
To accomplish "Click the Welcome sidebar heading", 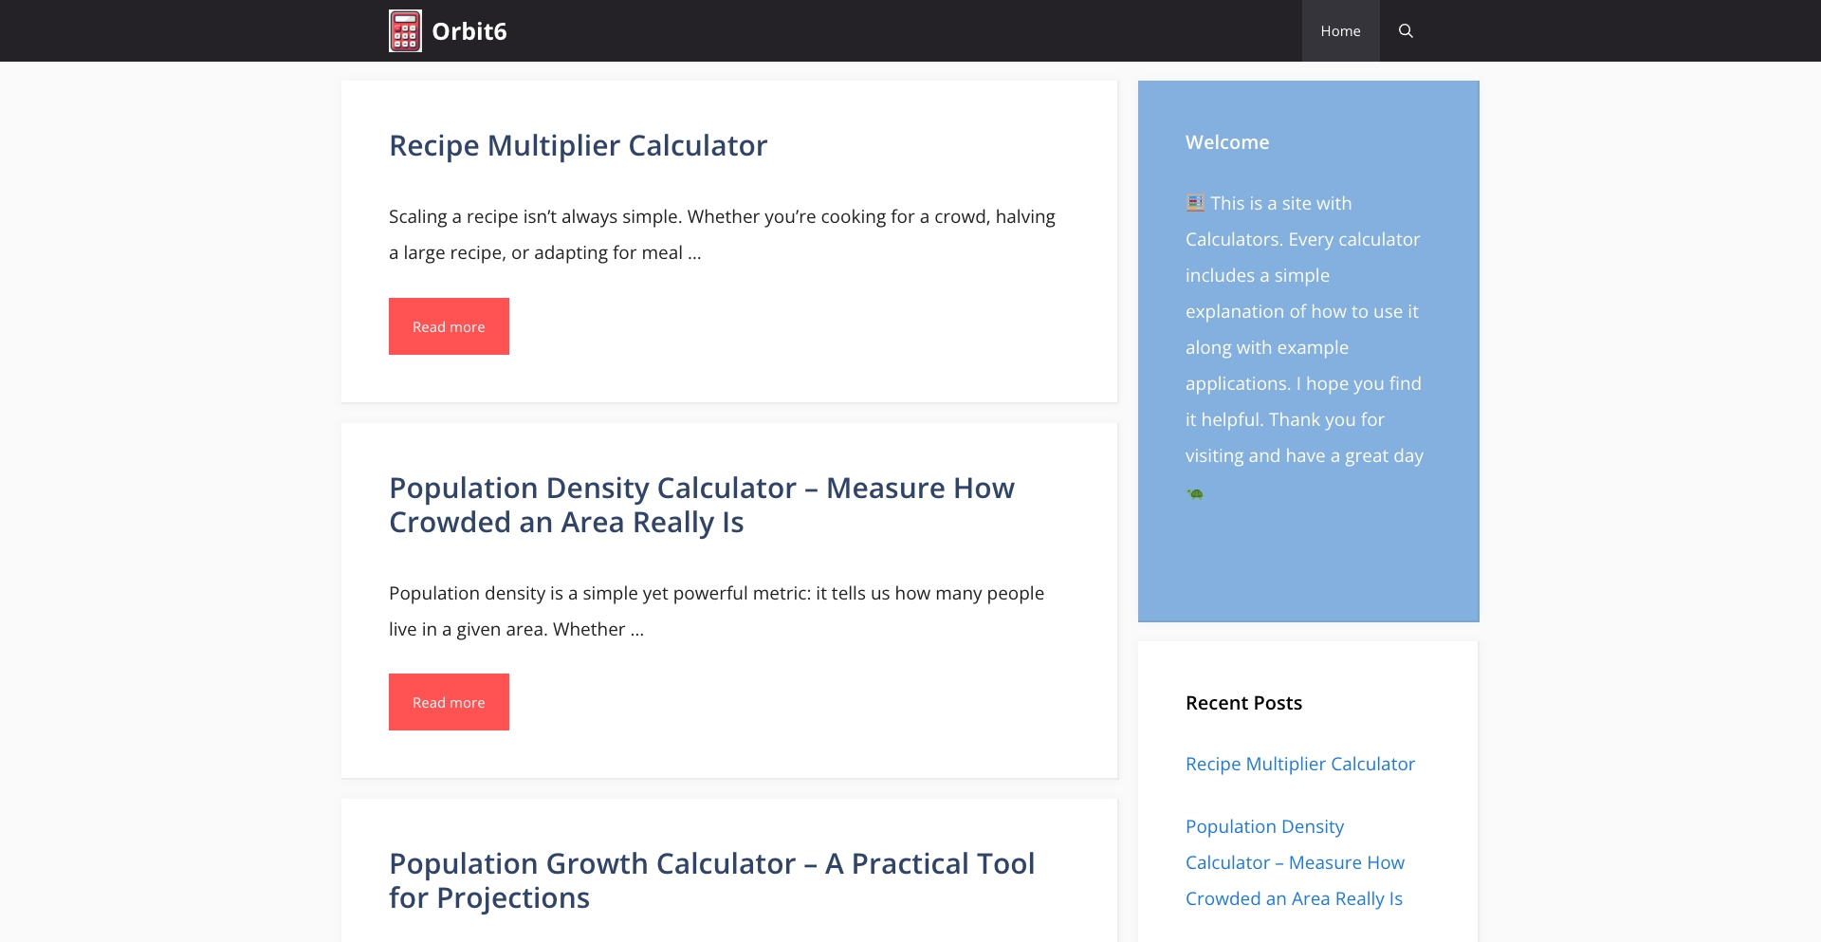I will click(1227, 141).
